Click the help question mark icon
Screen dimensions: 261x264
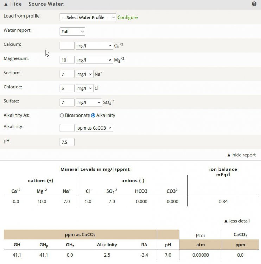point(254,4)
